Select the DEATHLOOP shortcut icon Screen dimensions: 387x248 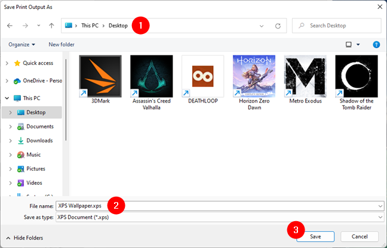pyautogui.click(x=203, y=76)
